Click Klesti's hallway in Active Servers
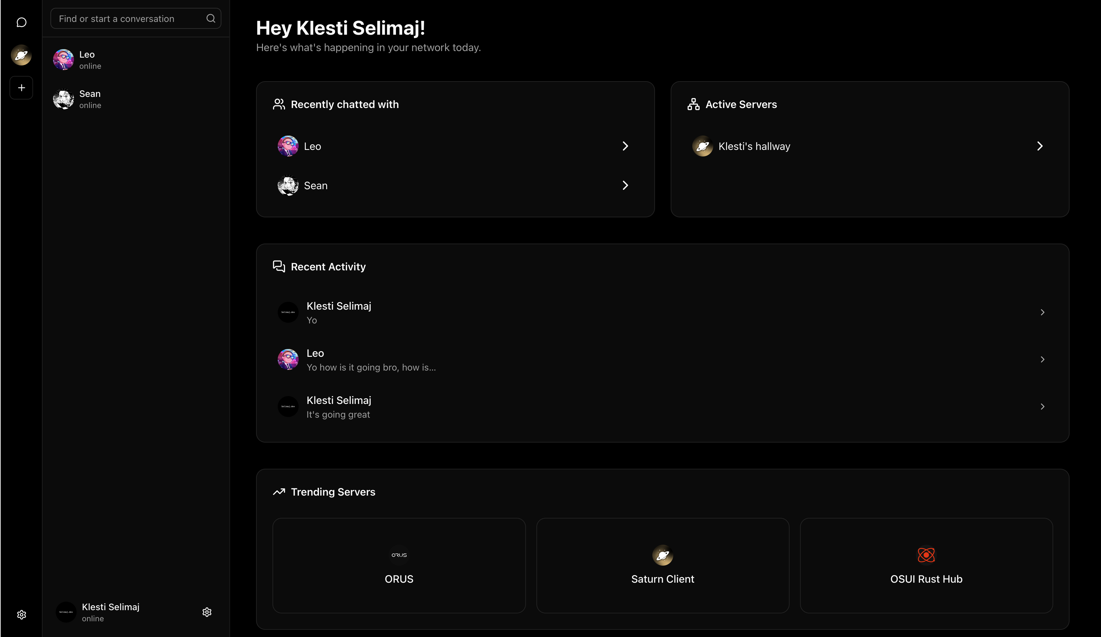1101x637 pixels. [x=754, y=146]
